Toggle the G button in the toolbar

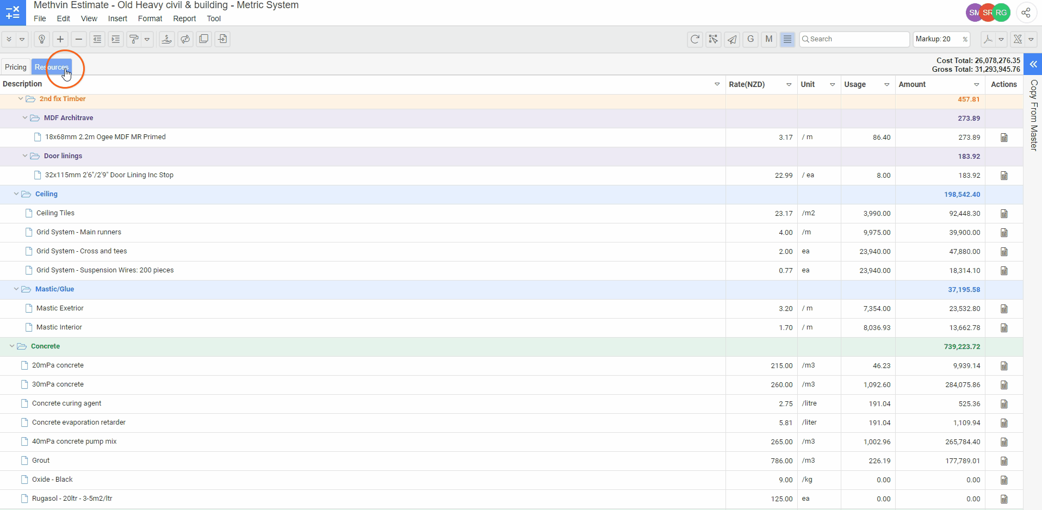point(751,39)
